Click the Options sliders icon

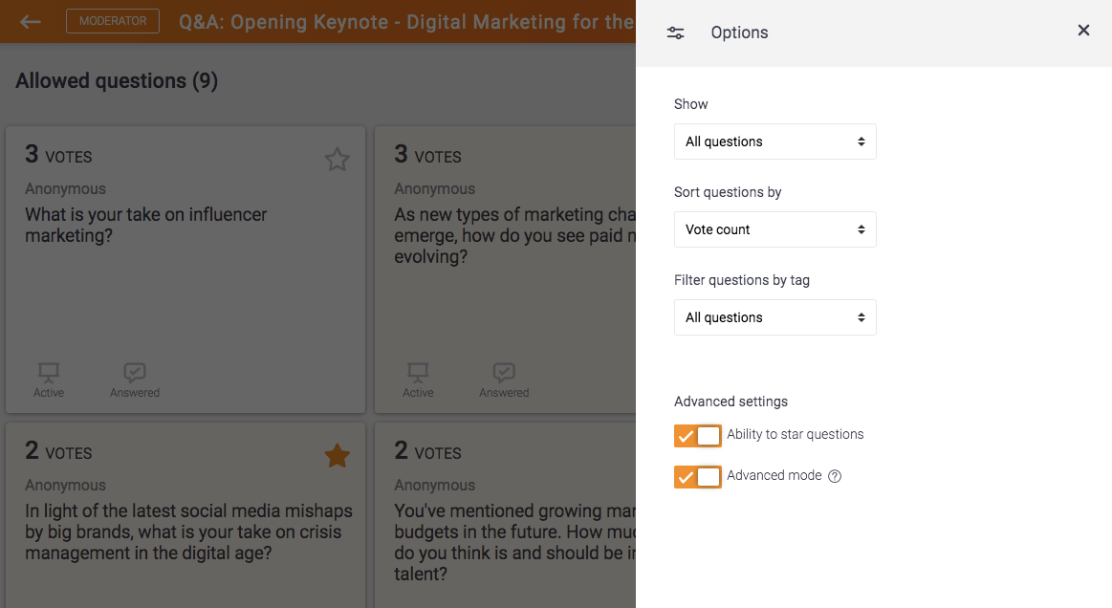pyautogui.click(x=676, y=33)
